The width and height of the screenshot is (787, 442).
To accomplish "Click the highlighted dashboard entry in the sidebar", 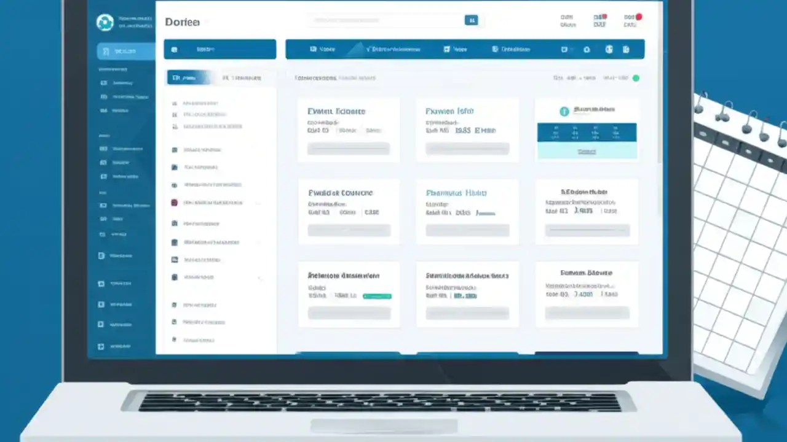I will 125,51.
